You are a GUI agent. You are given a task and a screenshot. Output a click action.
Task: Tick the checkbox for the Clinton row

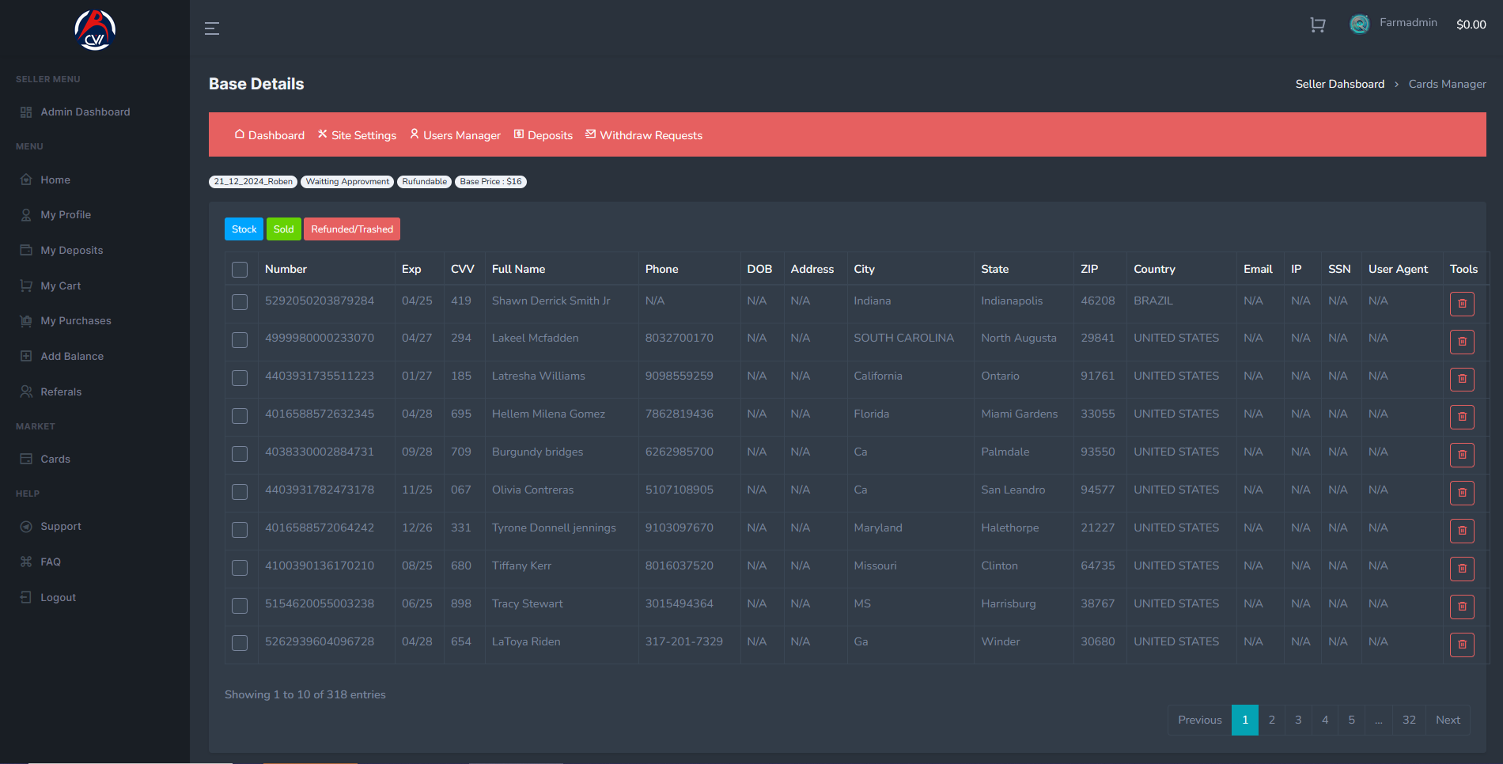pos(240,568)
